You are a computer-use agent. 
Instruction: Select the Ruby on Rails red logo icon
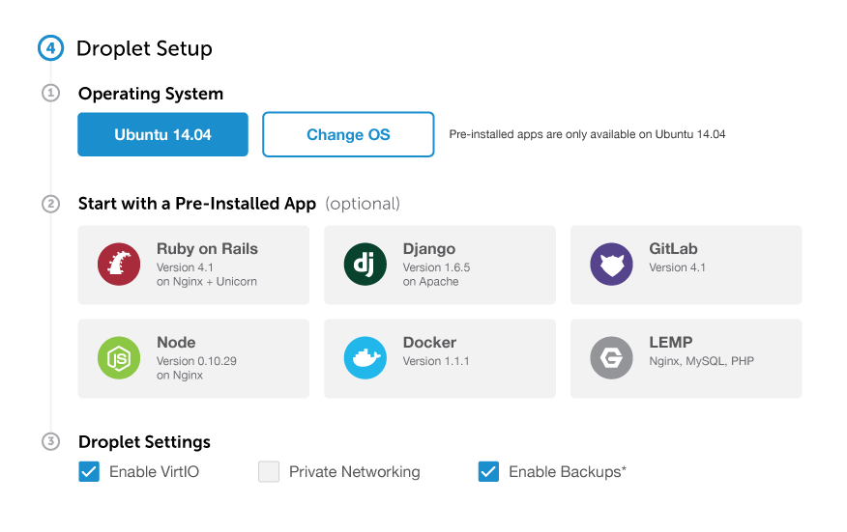tap(119, 265)
